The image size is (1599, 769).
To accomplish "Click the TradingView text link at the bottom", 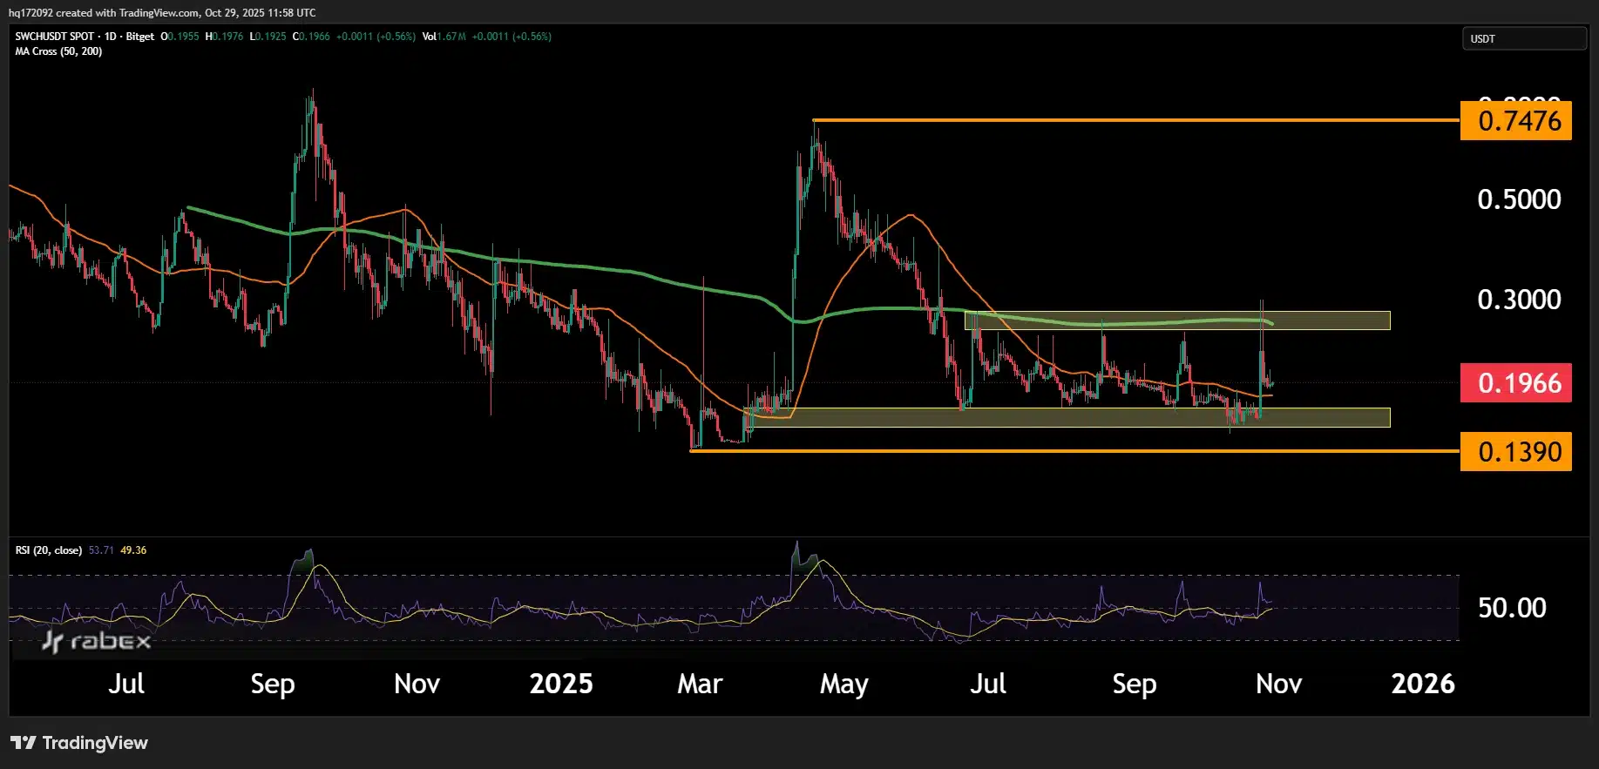I will [x=95, y=743].
